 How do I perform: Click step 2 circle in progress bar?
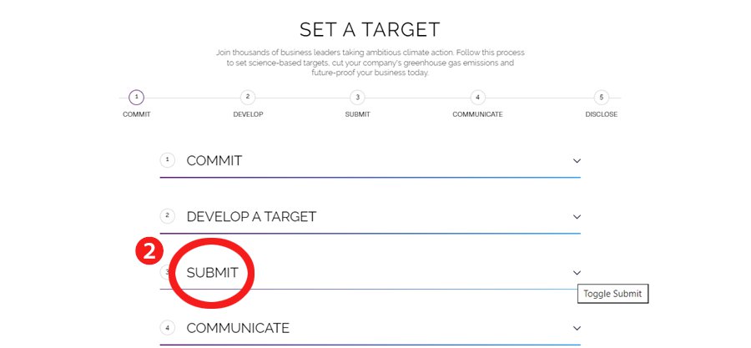pos(248,98)
